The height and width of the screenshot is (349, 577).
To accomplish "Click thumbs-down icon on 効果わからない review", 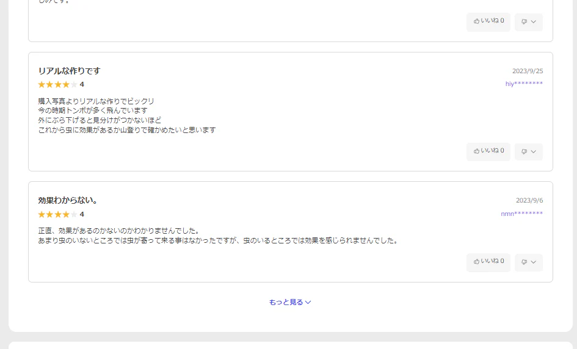I will pos(524,263).
